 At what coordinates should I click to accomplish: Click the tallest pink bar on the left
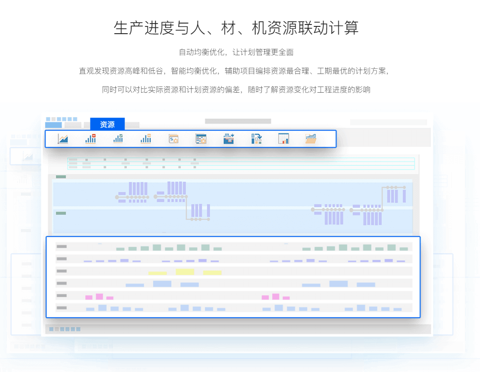coord(99,297)
